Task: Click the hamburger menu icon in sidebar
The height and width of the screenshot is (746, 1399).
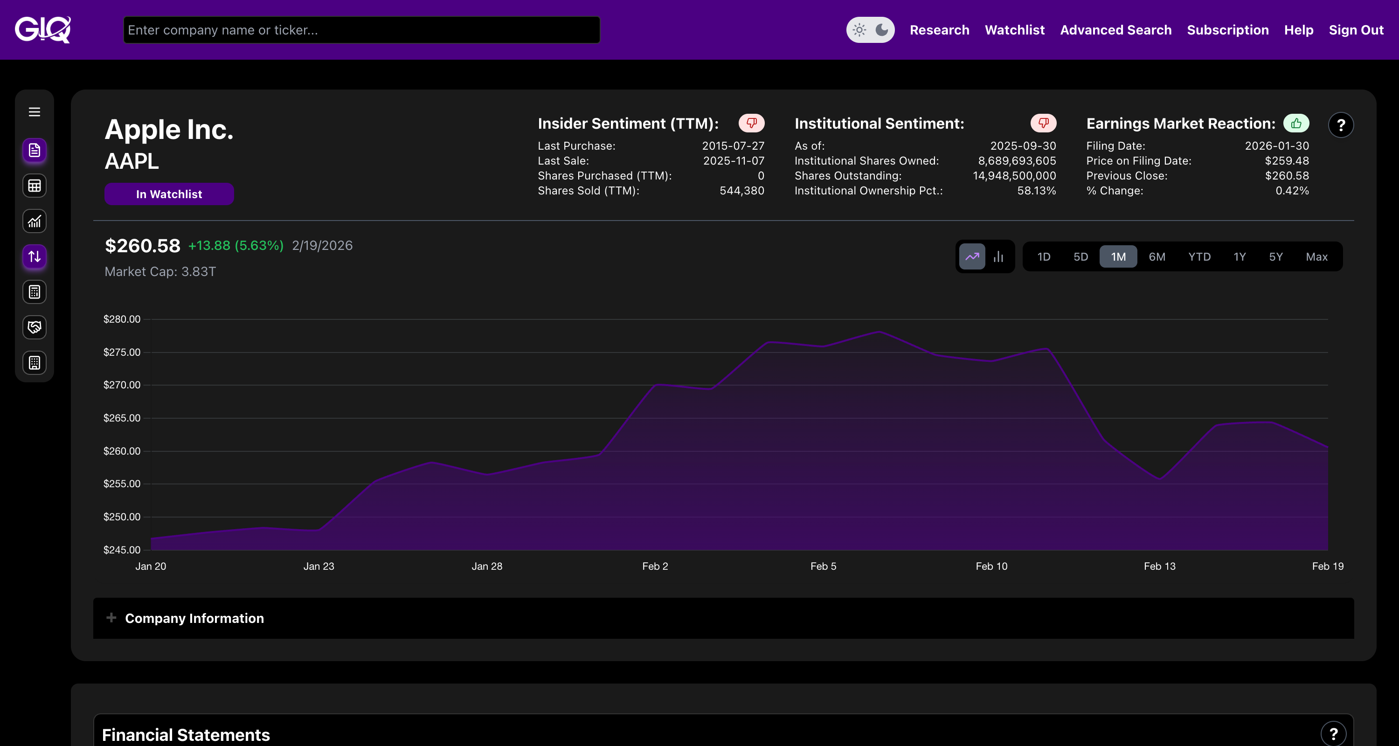Action: click(34, 112)
